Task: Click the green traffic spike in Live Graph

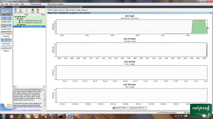Action: (x=199, y=27)
